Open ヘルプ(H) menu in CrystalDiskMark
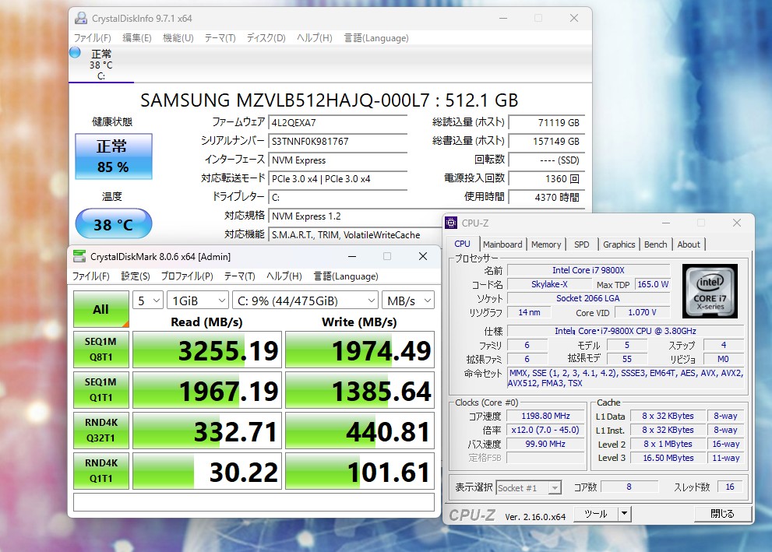Image resolution: width=772 pixels, height=552 pixels. click(284, 276)
